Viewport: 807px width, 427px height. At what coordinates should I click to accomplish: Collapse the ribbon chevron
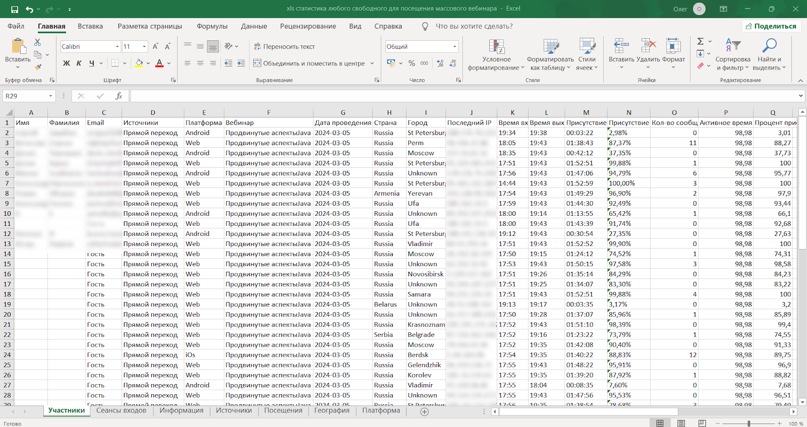tap(800, 80)
